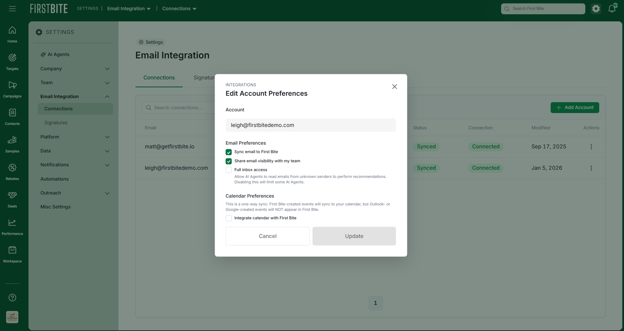
Task: Click SETTINGS label in top bar
Action: point(88,8)
